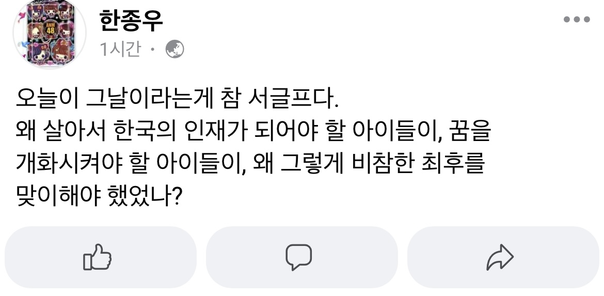Tap the thumbs-up Like icon
Screen dimensions: 604x296
(x=97, y=257)
